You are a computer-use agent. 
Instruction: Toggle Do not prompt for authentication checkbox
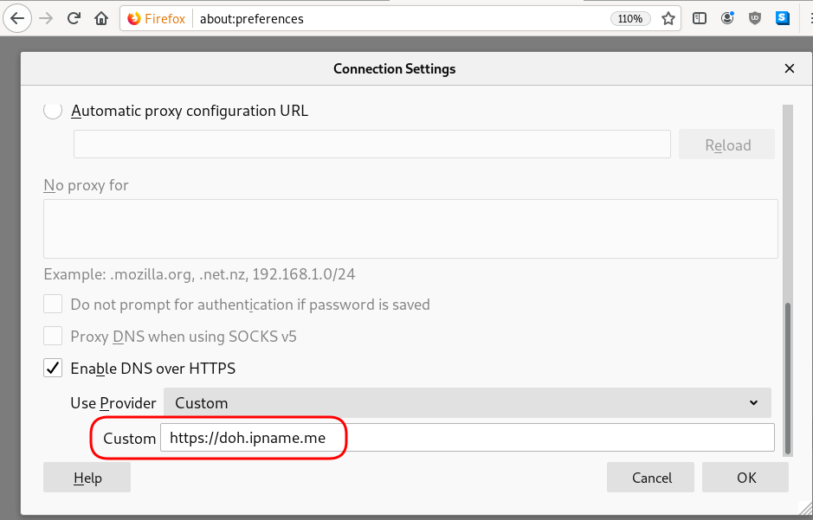[x=54, y=305]
